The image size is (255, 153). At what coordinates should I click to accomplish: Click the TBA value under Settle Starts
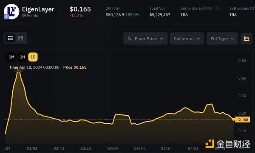pos(184,15)
